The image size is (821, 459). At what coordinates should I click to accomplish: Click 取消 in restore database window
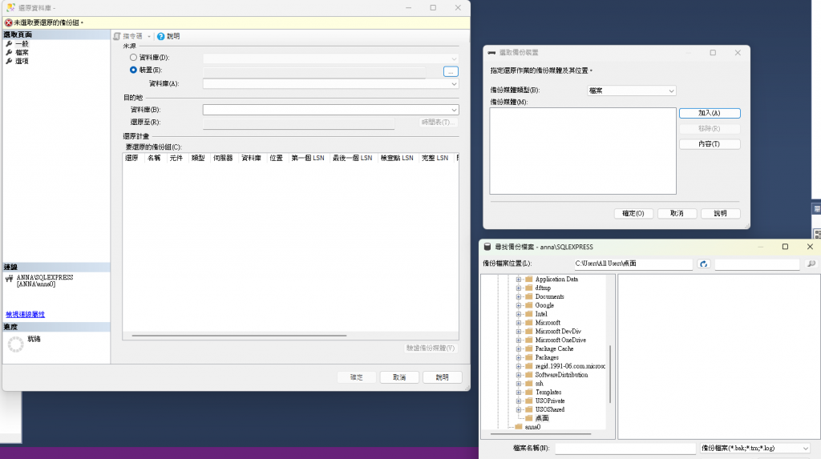399,376
